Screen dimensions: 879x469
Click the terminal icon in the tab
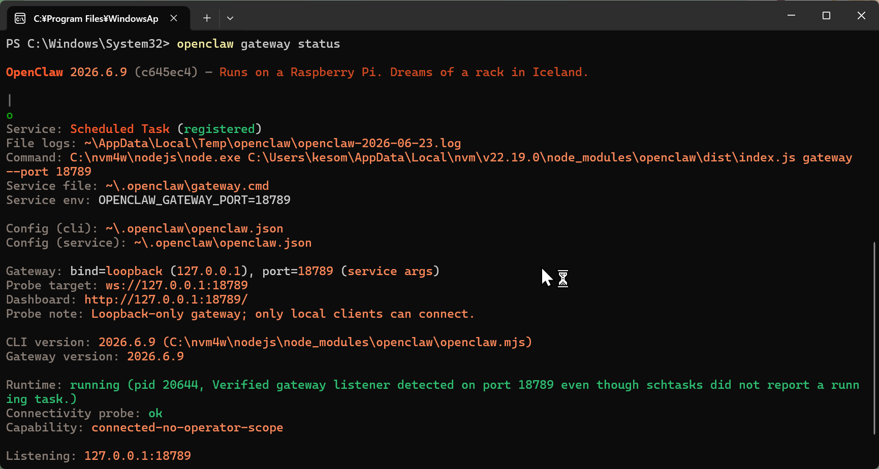pyautogui.click(x=20, y=19)
